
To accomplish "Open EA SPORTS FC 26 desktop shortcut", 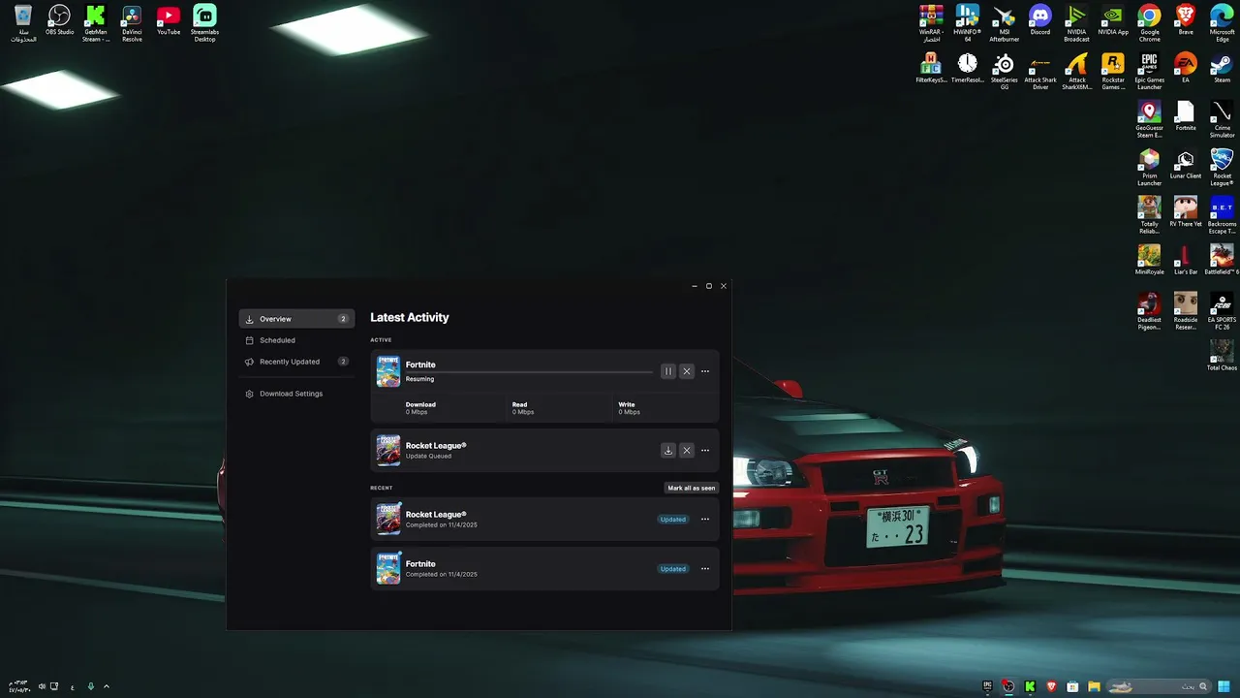I will click(x=1223, y=311).
